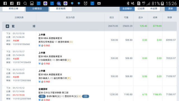Tap 530.00 stake in 夏洛特黃蜂 row

pos(114,40)
